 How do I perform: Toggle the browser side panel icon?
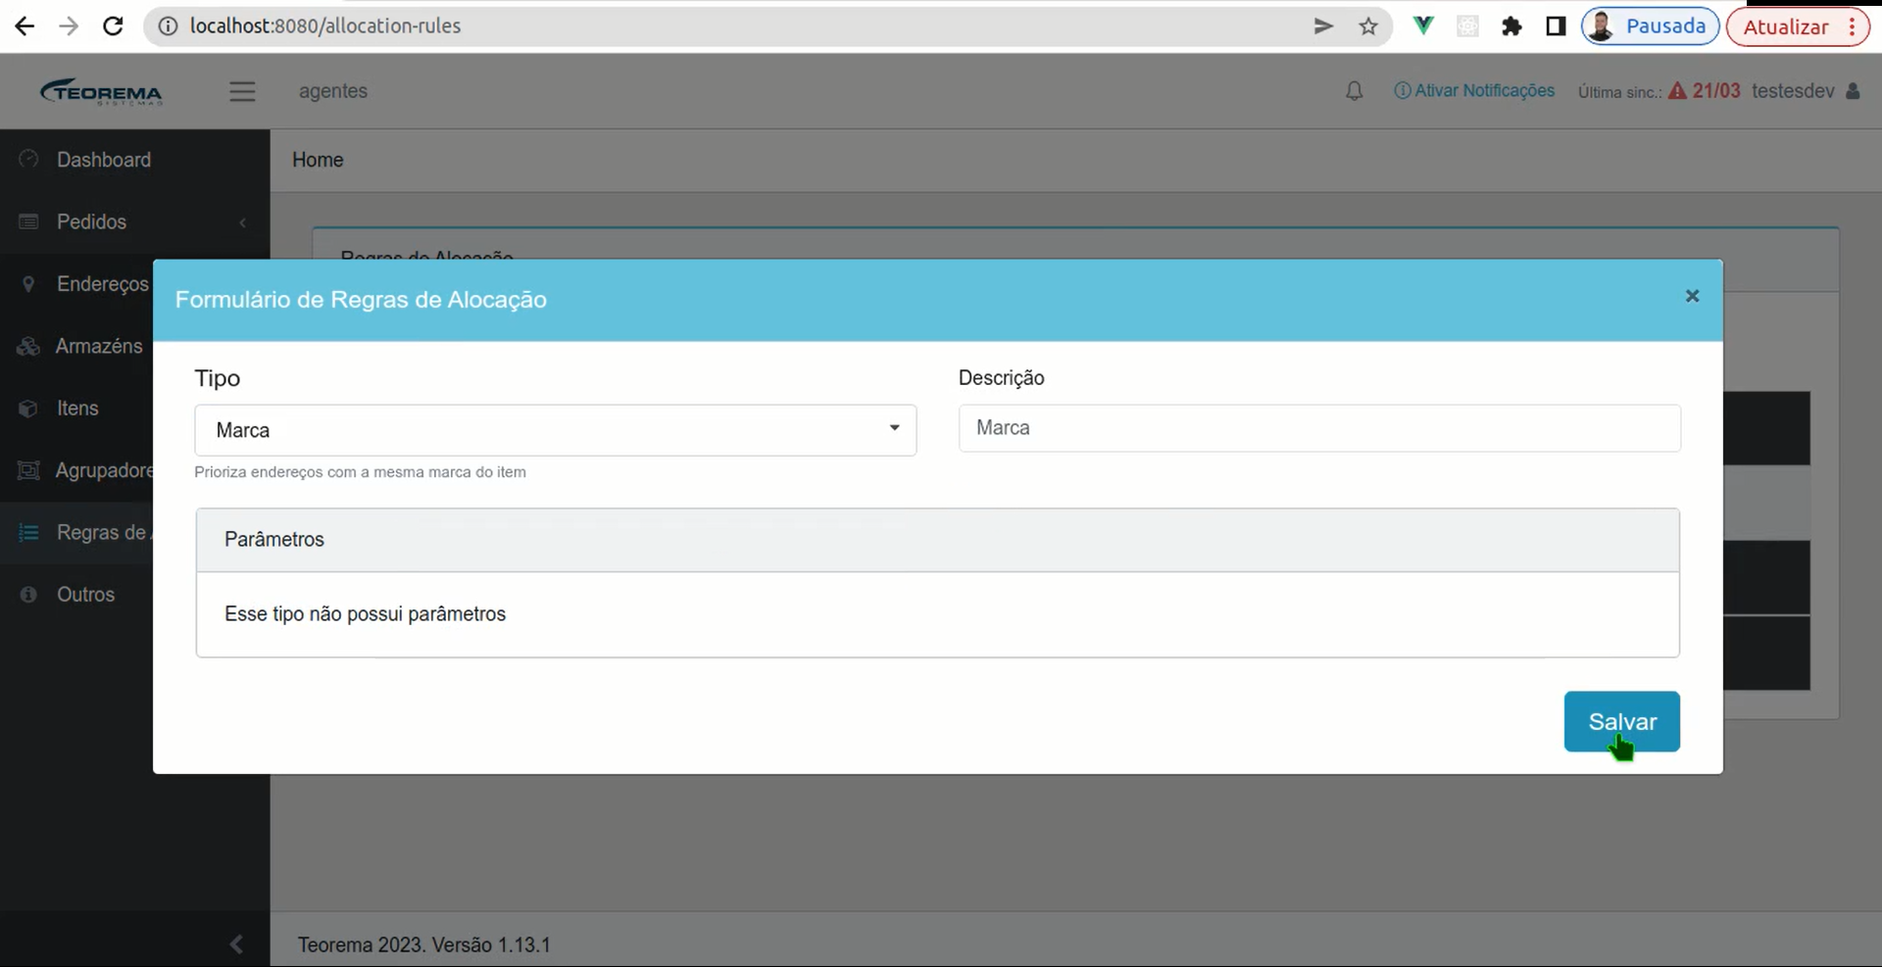(1556, 26)
